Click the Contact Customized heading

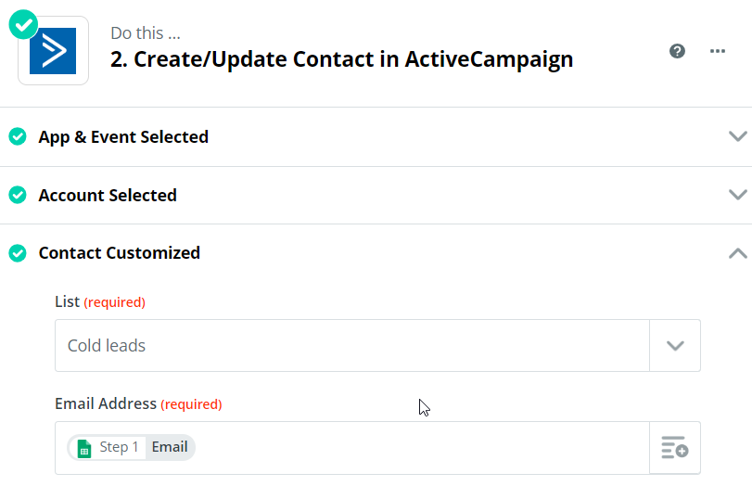click(x=120, y=253)
